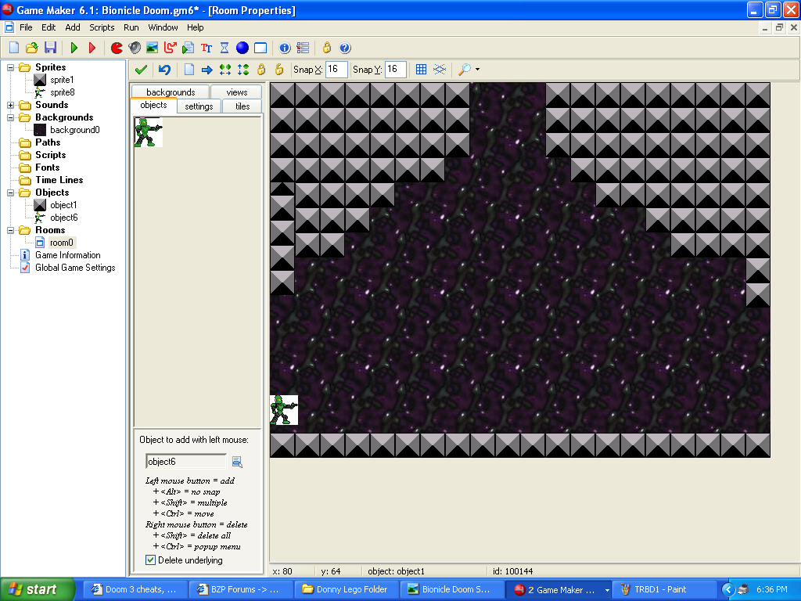Shift all instances with blue arrow icon
This screenshot has width=801, height=601.
207,70
